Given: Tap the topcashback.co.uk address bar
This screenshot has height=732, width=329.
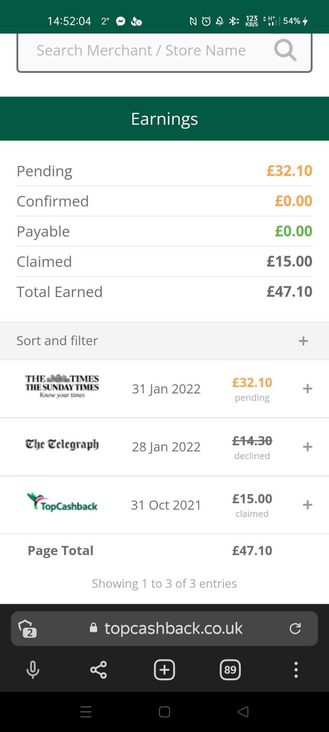Looking at the screenshot, I should pyautogui.click(x=173, y=628).
